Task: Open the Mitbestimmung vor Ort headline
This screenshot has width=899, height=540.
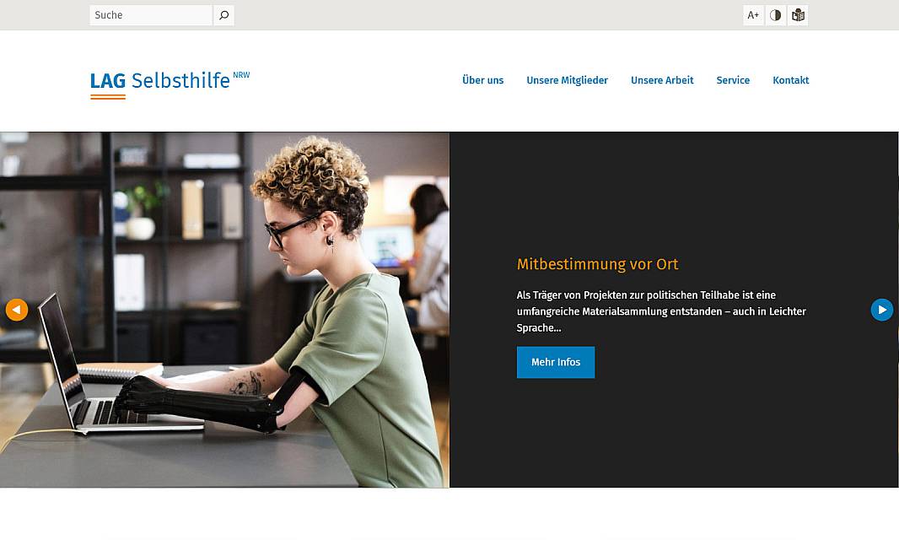Action: pos(597,264)
